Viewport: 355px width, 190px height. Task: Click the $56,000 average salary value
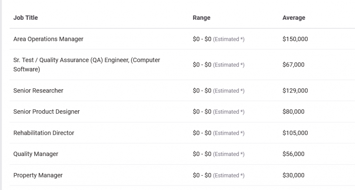coord(293,154)
